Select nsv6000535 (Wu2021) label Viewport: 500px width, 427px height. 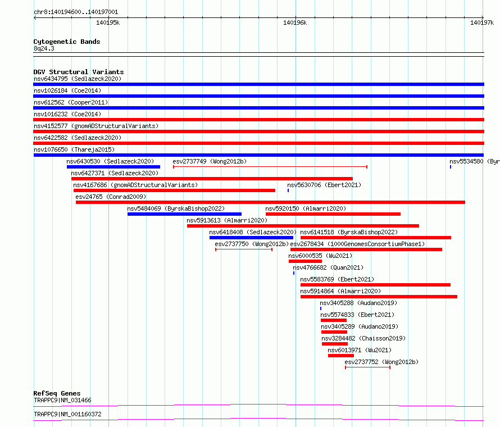tap(320, 256)
